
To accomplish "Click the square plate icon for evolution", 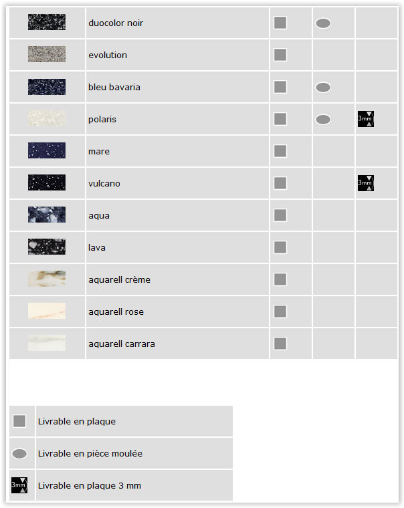I will click(280, 55).
